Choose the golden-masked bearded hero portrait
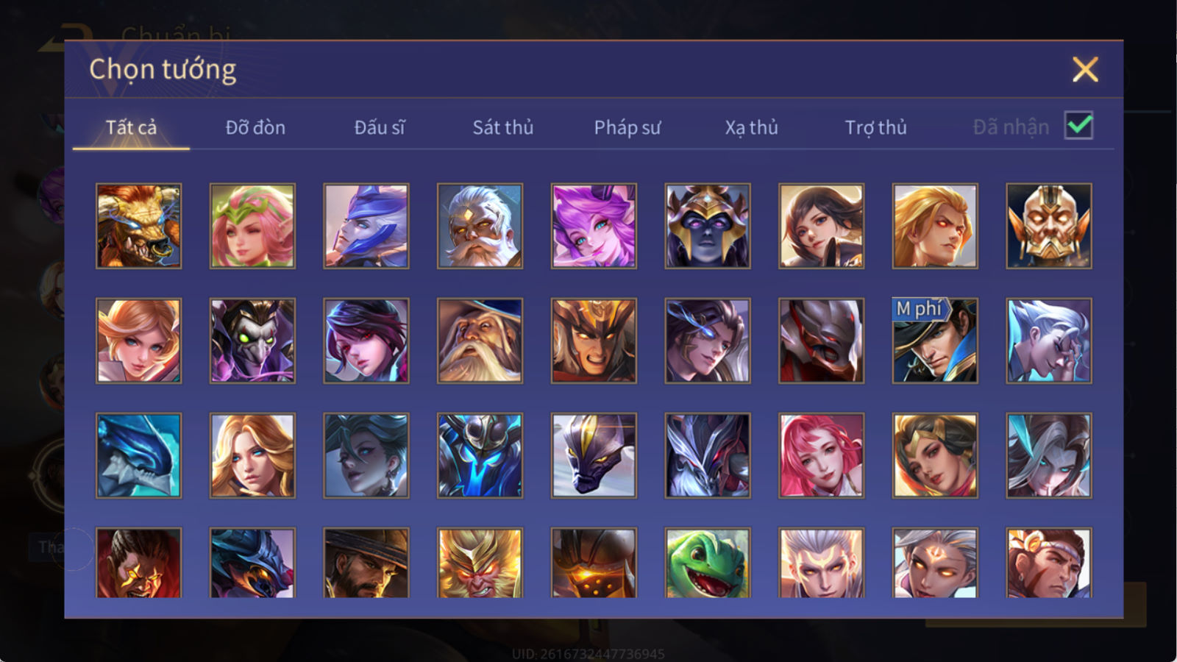The width and height of the screenshot is (1177, 662). [x=1049, y=226]
